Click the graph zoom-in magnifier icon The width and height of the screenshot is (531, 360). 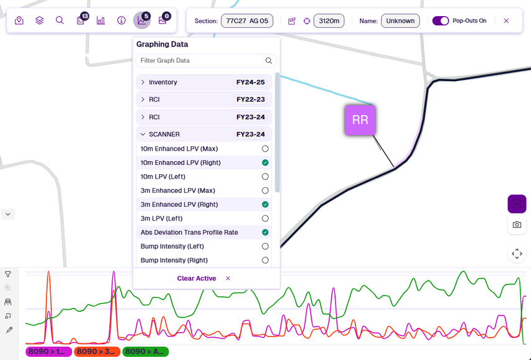[x=8, y=288]
